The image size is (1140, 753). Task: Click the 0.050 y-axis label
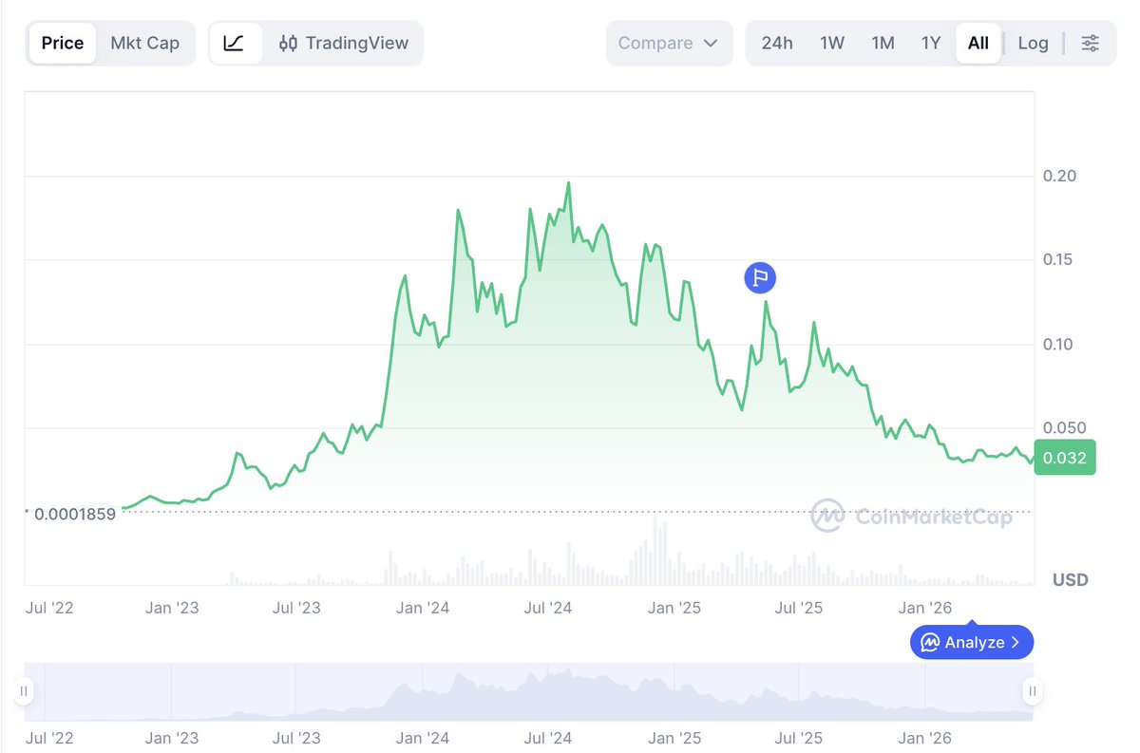pos(1063,427)
